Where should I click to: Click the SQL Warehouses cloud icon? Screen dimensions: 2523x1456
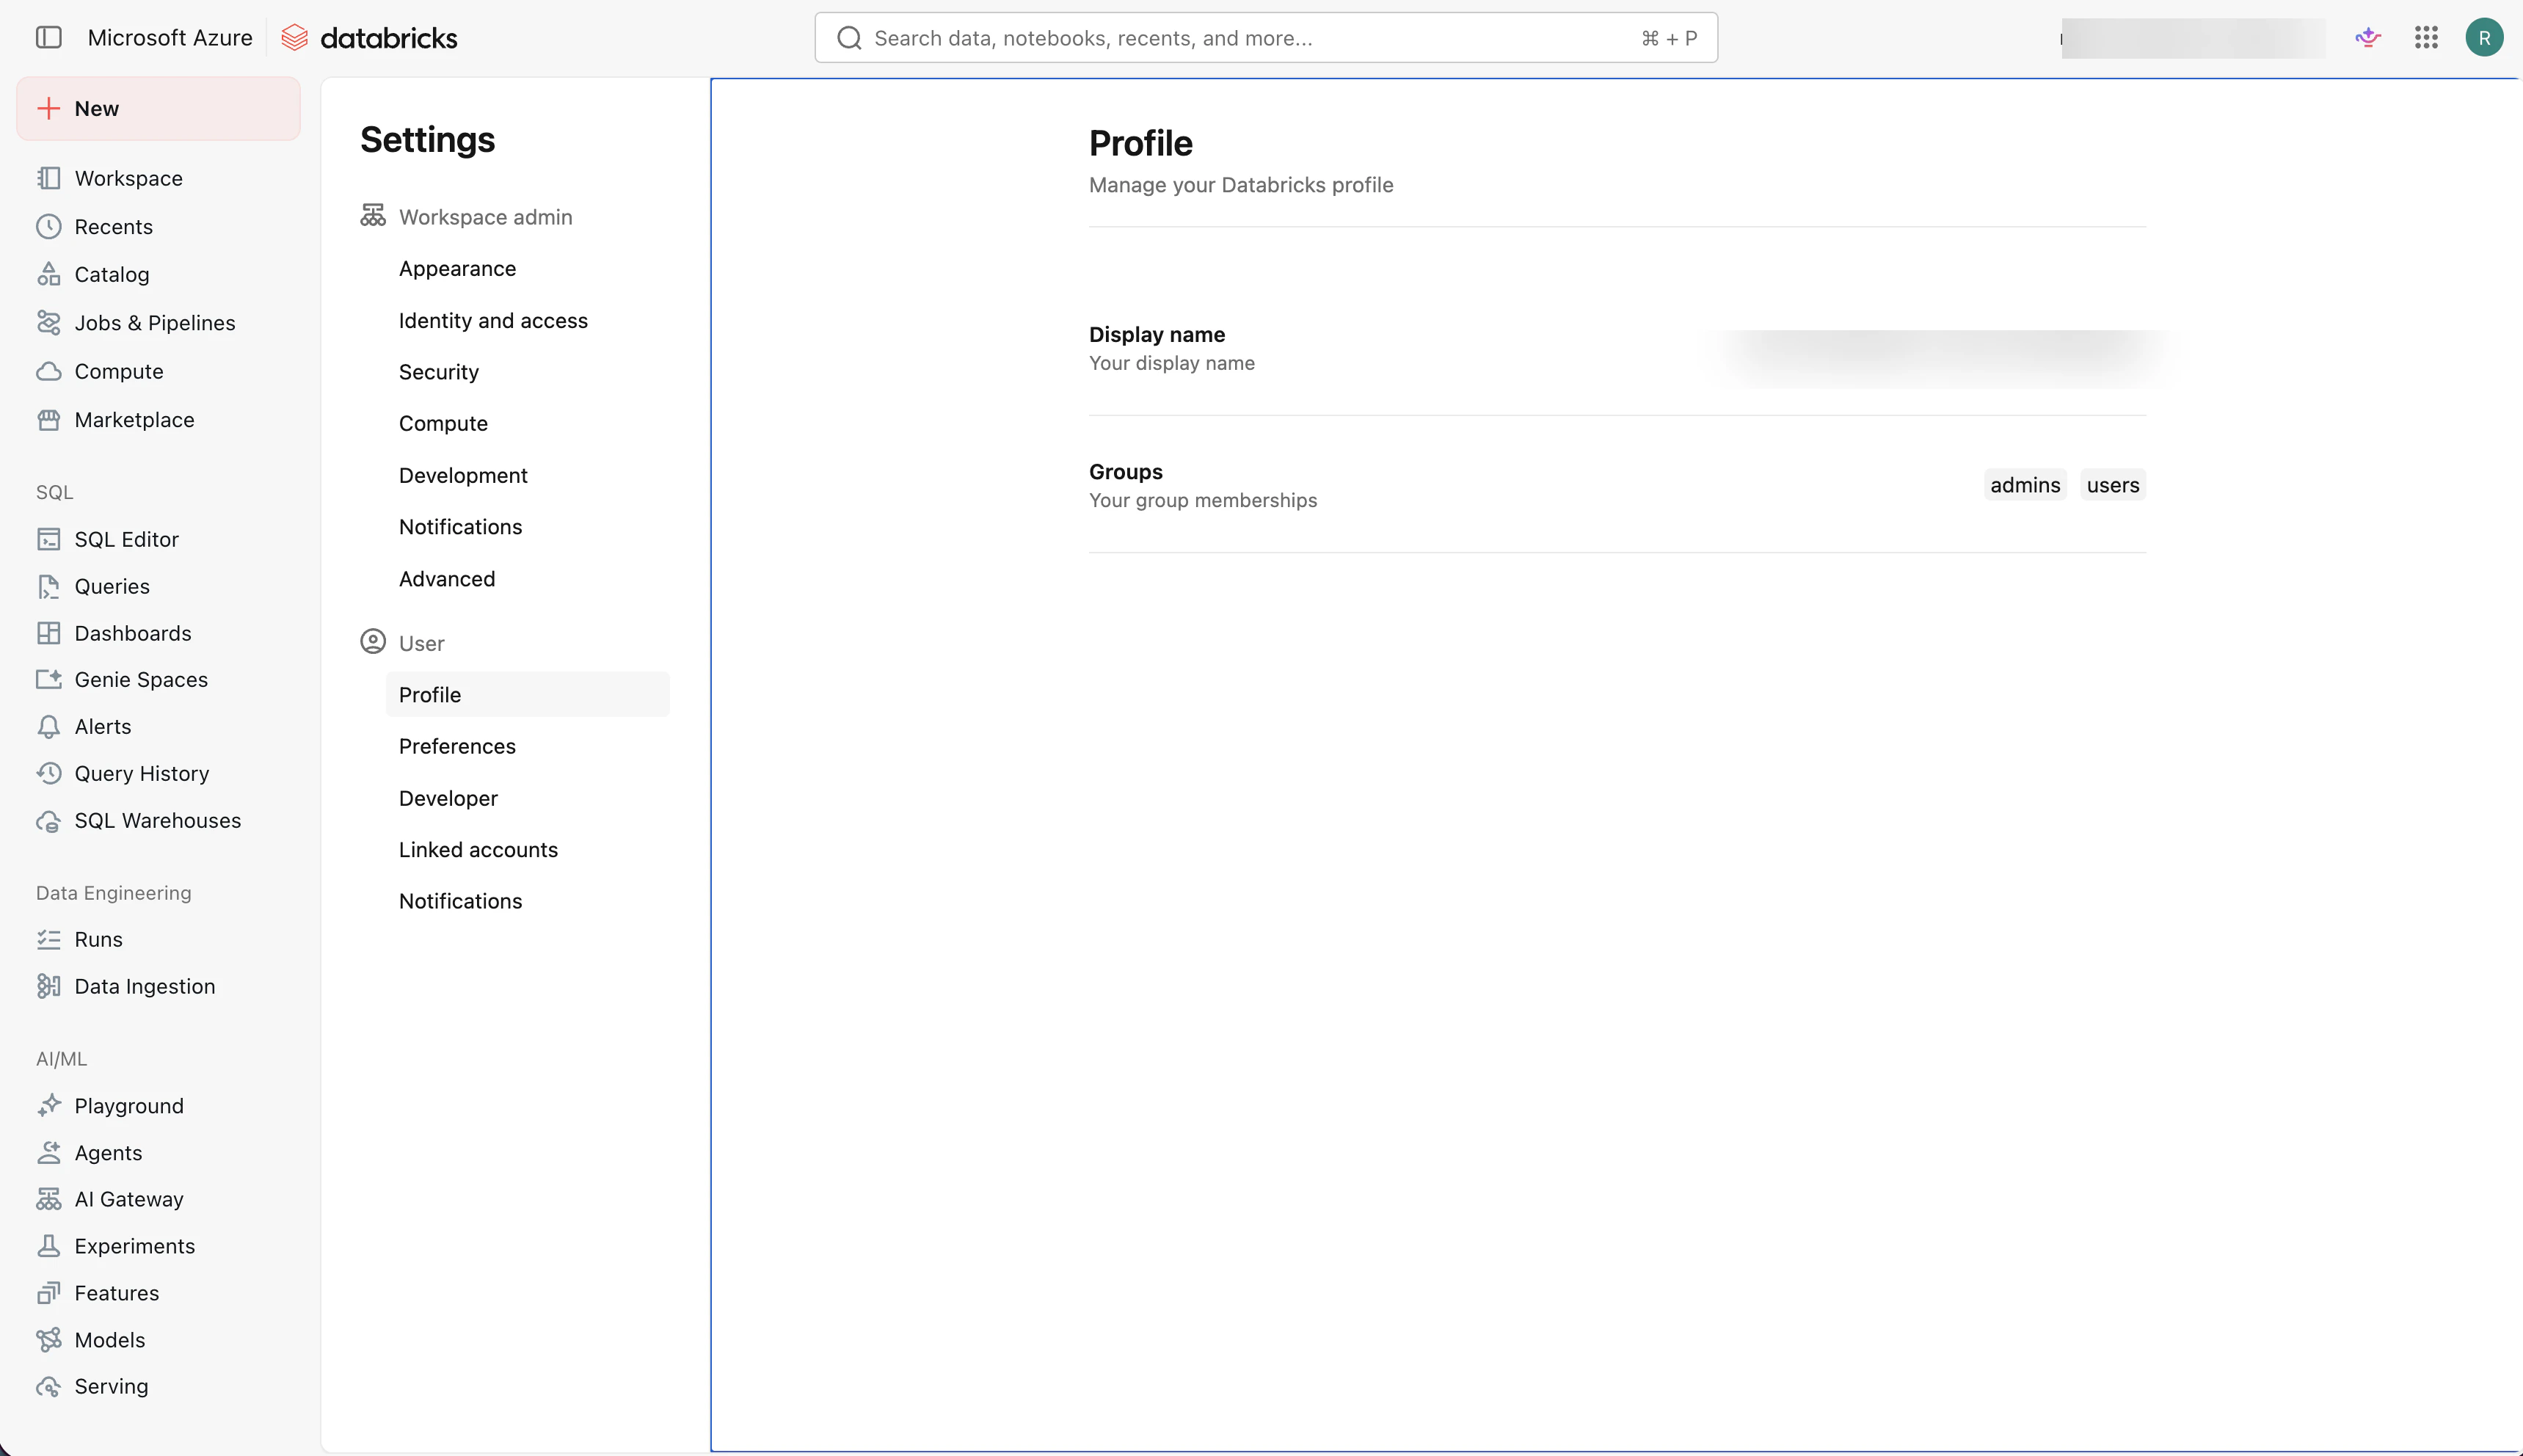pos(48,821)
